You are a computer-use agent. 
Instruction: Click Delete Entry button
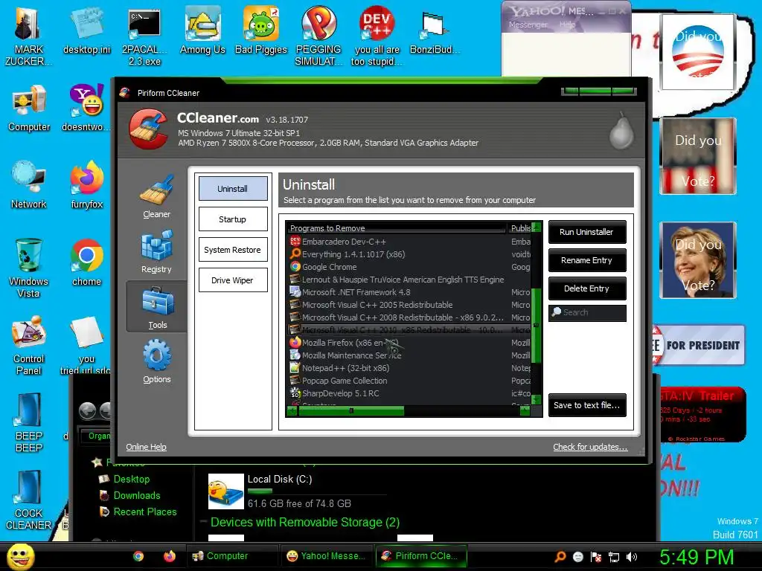click(x=587, y=288)
